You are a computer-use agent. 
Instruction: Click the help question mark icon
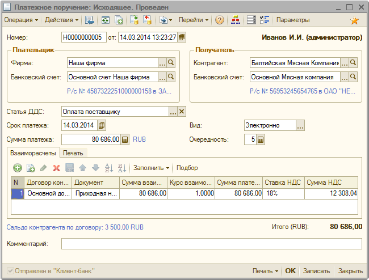pyautogui.click(x=220, y=20)
